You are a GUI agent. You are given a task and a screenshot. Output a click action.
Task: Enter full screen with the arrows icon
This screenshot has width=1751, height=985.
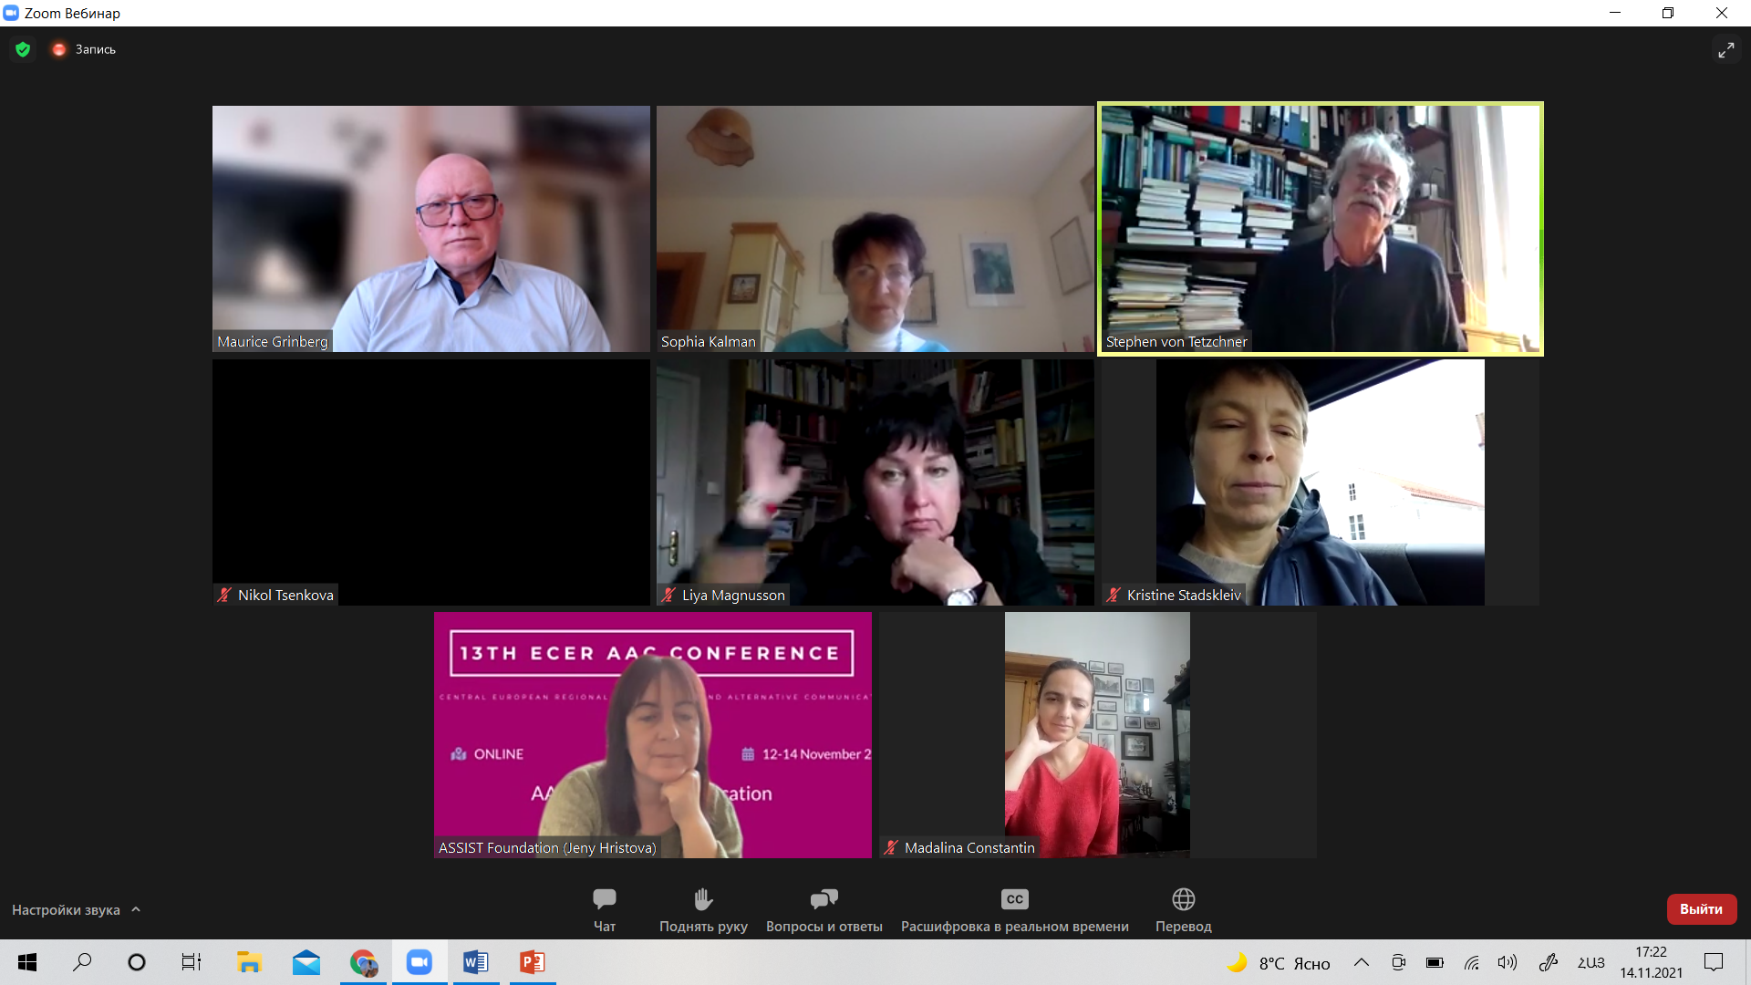(1725, 50)
